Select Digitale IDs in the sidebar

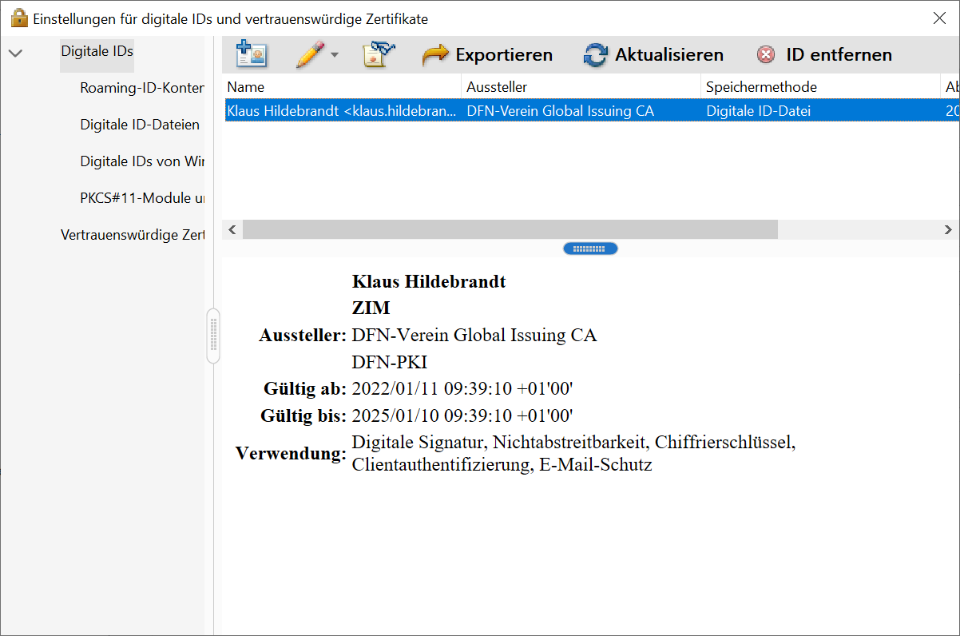pyautogui.click(x=97, y=51)
